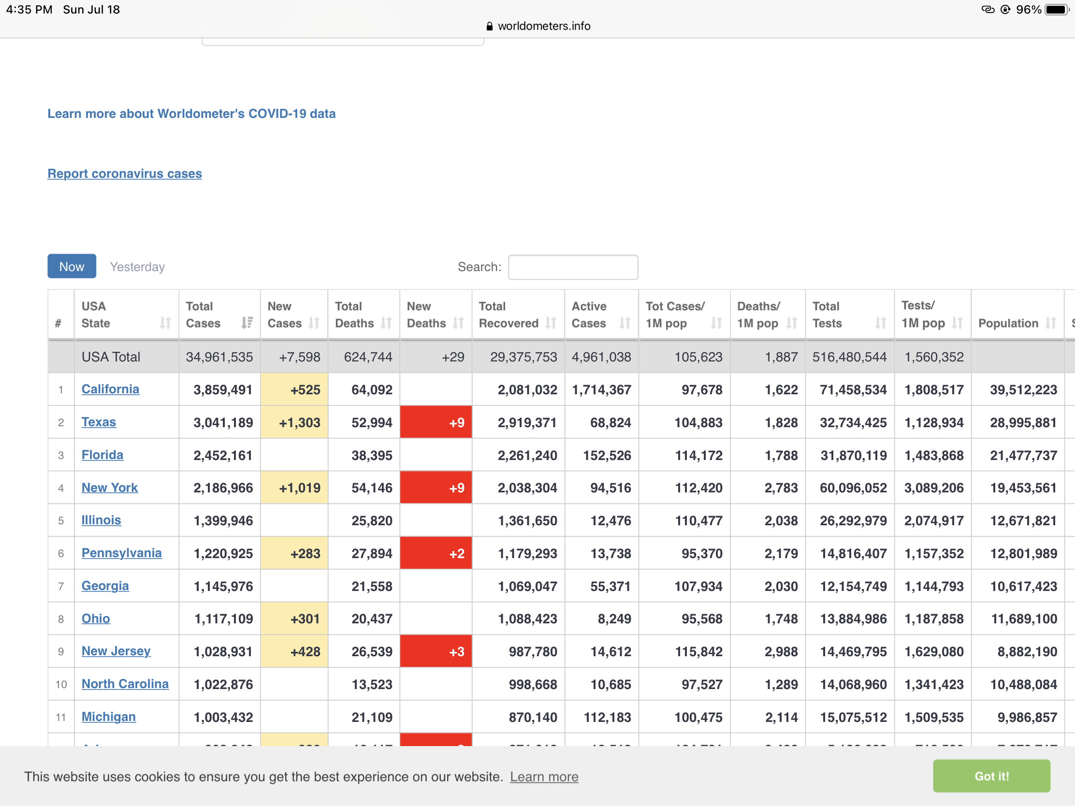Select USA Total cases 34,961,535
The width and height of the screenshot is (1075, 806).
[219, 357]
